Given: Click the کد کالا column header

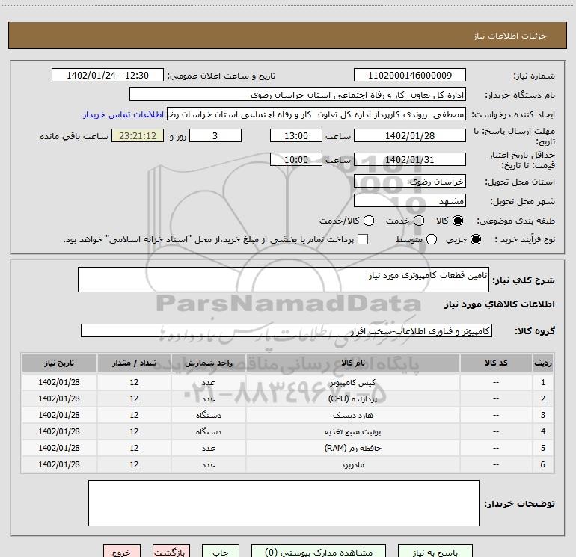Looking at the screenshot, I should pos(496,363).
